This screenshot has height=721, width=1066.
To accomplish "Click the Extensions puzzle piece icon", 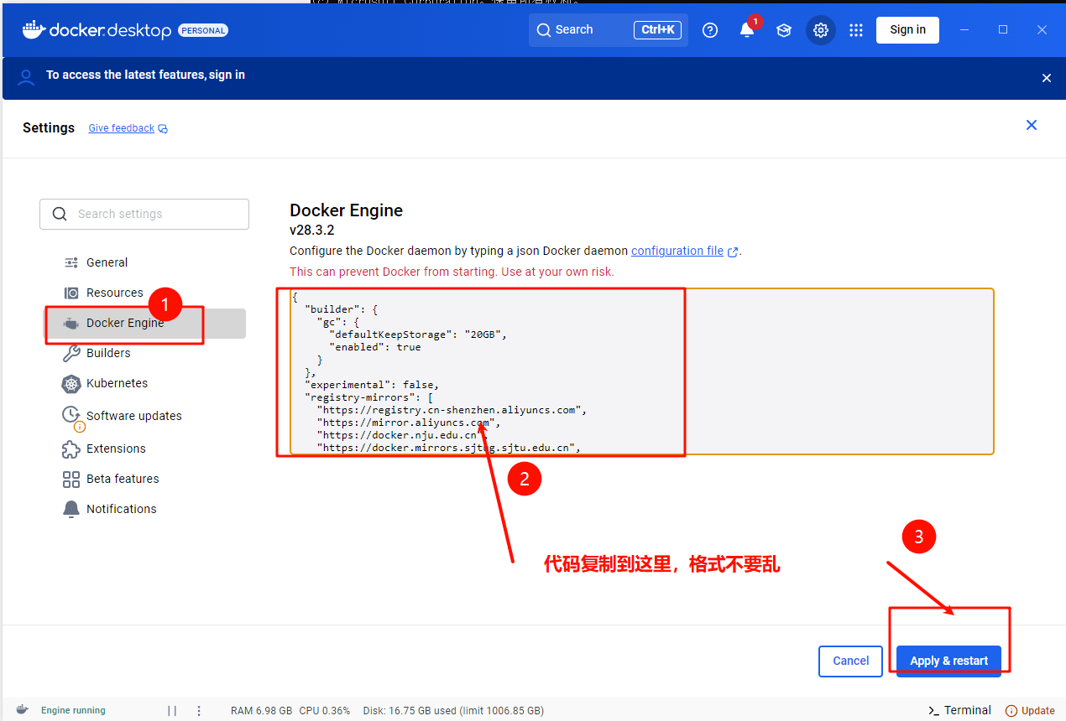I will [71, 449].
